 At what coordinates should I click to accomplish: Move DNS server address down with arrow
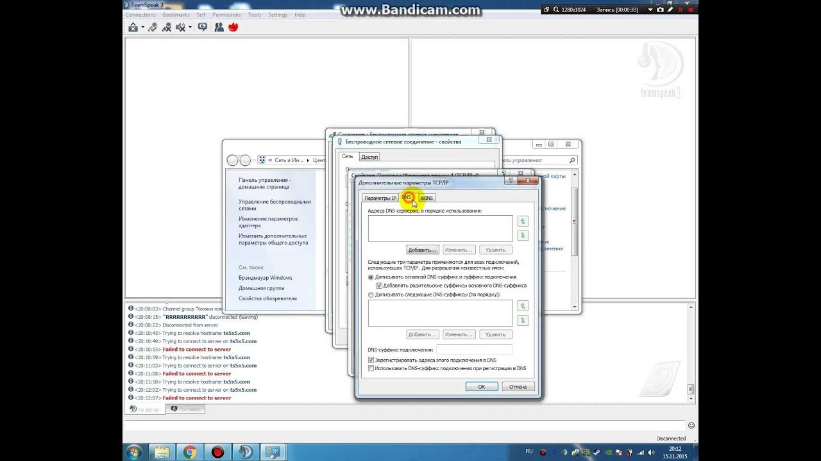coord(523,236)
